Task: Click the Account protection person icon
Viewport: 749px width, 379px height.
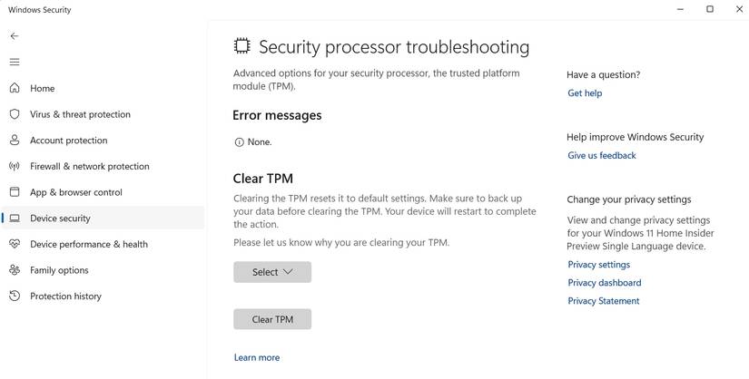Action: tap(14, 141)
